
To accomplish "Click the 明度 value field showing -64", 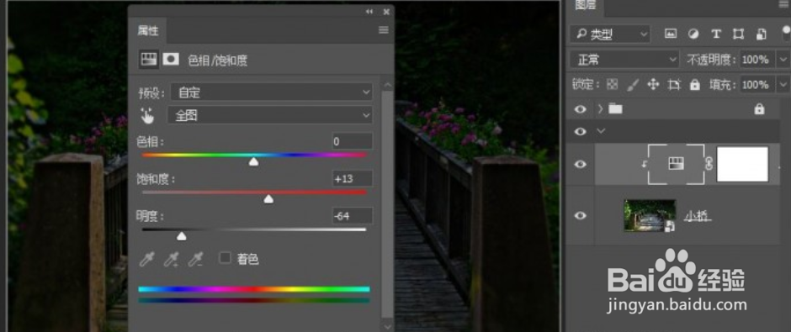I will (x=352, y=216).
